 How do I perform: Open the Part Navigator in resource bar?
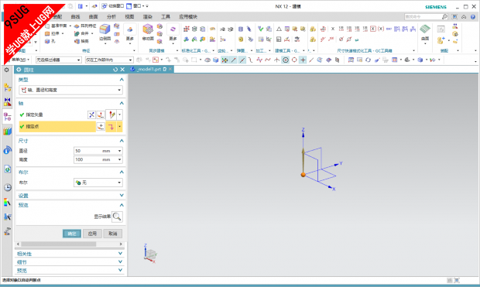[7, 117]
